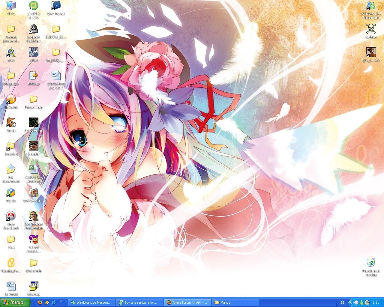Select Oferta Hotel Express 2 document
The height and width of the screenshot is (307, 384).
pos(56,81)
